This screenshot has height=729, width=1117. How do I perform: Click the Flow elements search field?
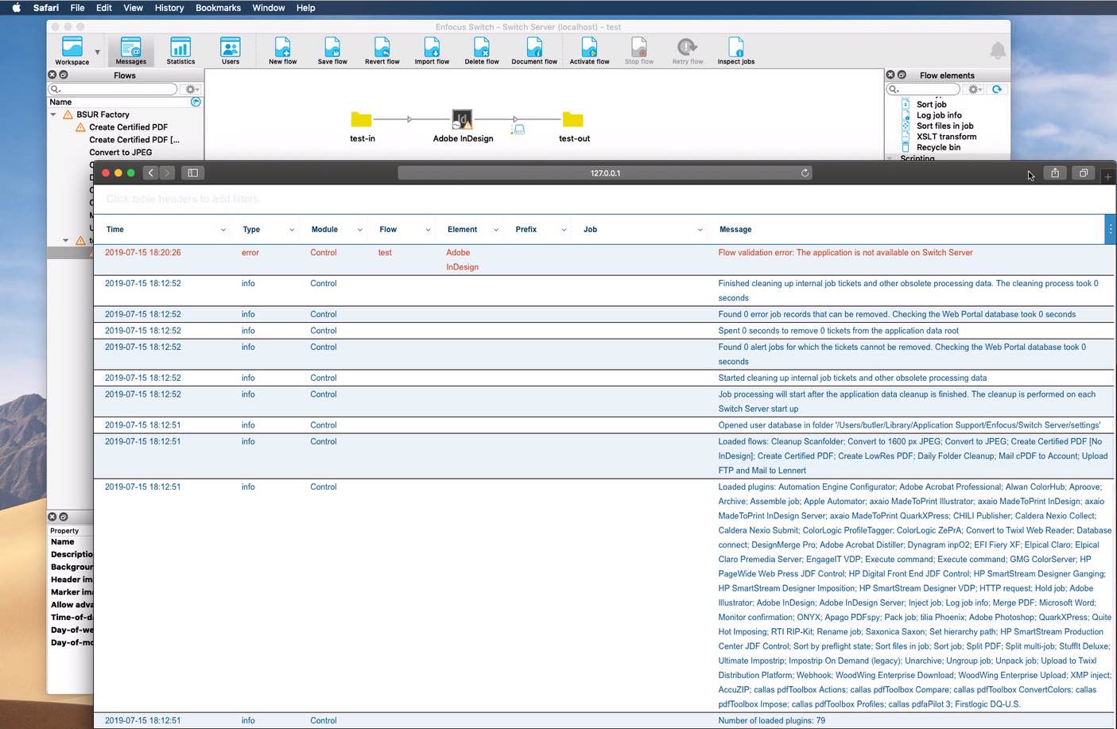click(924, 89)
